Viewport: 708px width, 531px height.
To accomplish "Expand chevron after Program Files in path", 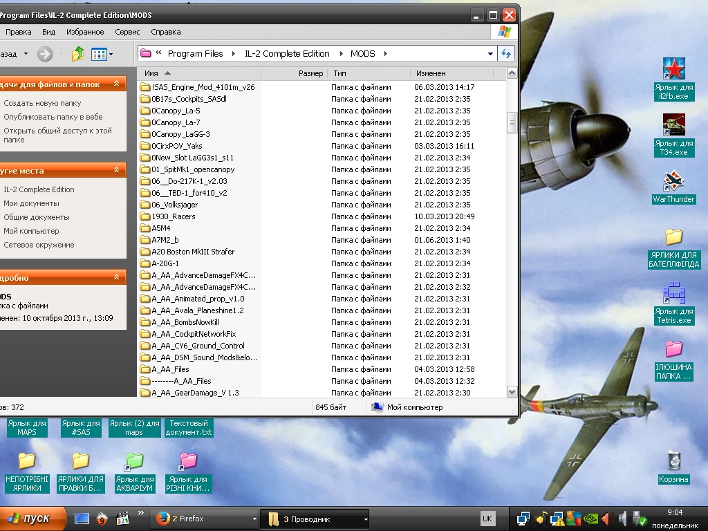I will click(234, 54).
